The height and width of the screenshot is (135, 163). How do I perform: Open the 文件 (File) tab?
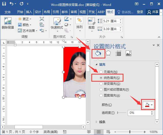point(8,12)
